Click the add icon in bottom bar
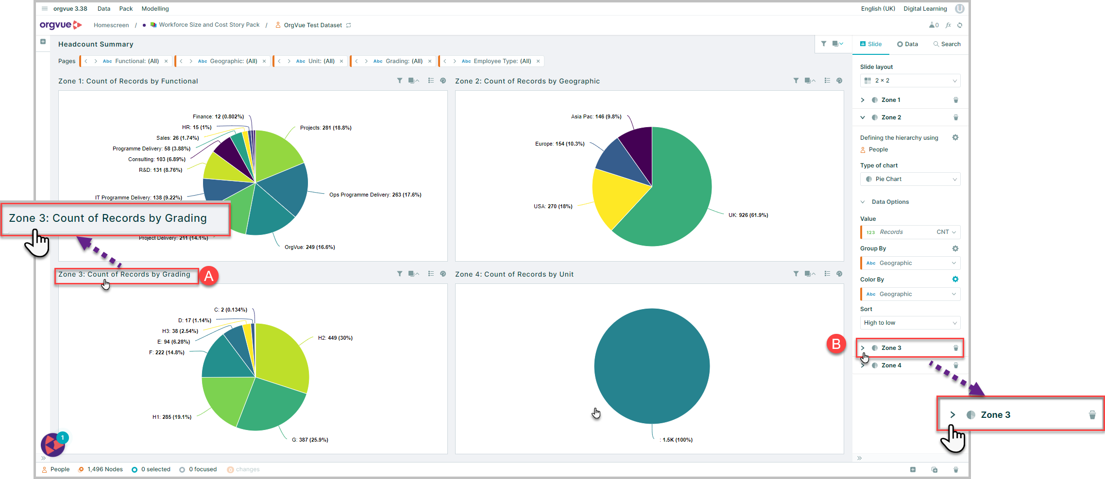Viewport: 1105px width, 479px height. tap(913, 469)
